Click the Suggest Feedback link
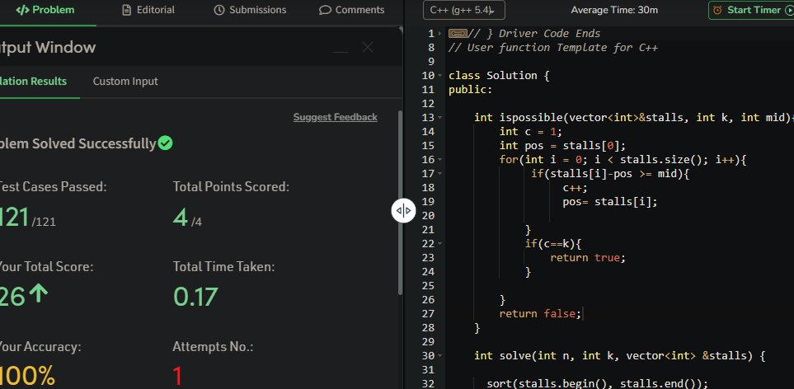 tap(336, 117)
